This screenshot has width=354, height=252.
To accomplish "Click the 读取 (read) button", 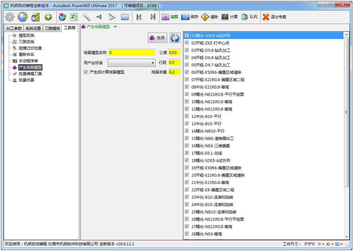I will click(x=170, y=17).
